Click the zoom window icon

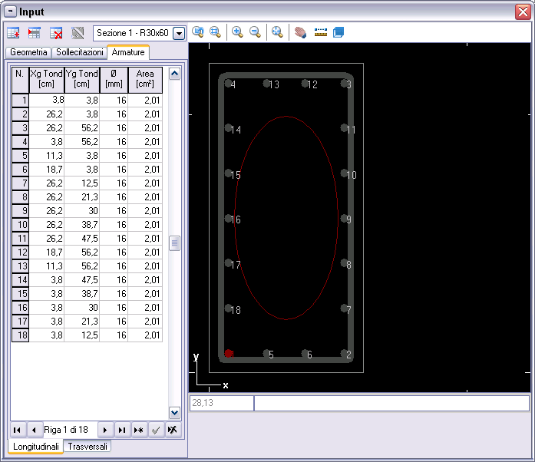(216, 32)
